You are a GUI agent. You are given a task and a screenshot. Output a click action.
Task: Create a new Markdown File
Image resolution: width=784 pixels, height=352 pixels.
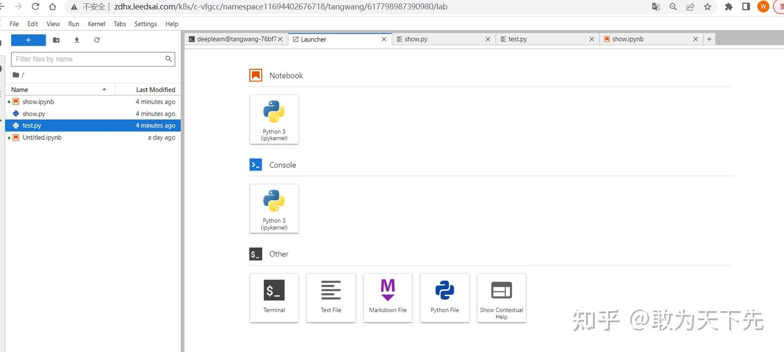pyautogui.click(x=388, y=298)
